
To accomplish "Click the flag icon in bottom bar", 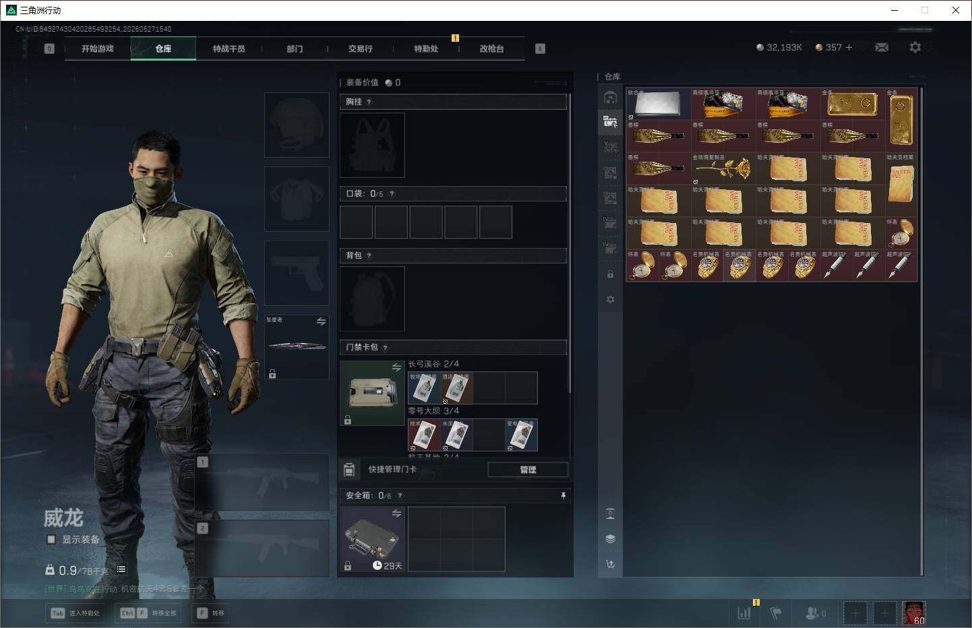I will pos(776,613).
